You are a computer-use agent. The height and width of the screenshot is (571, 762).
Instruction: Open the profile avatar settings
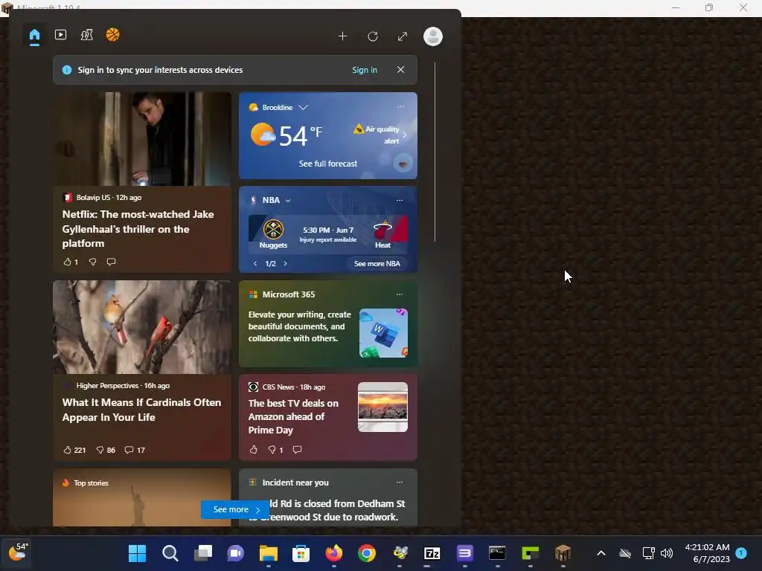(x=433, y=36)
